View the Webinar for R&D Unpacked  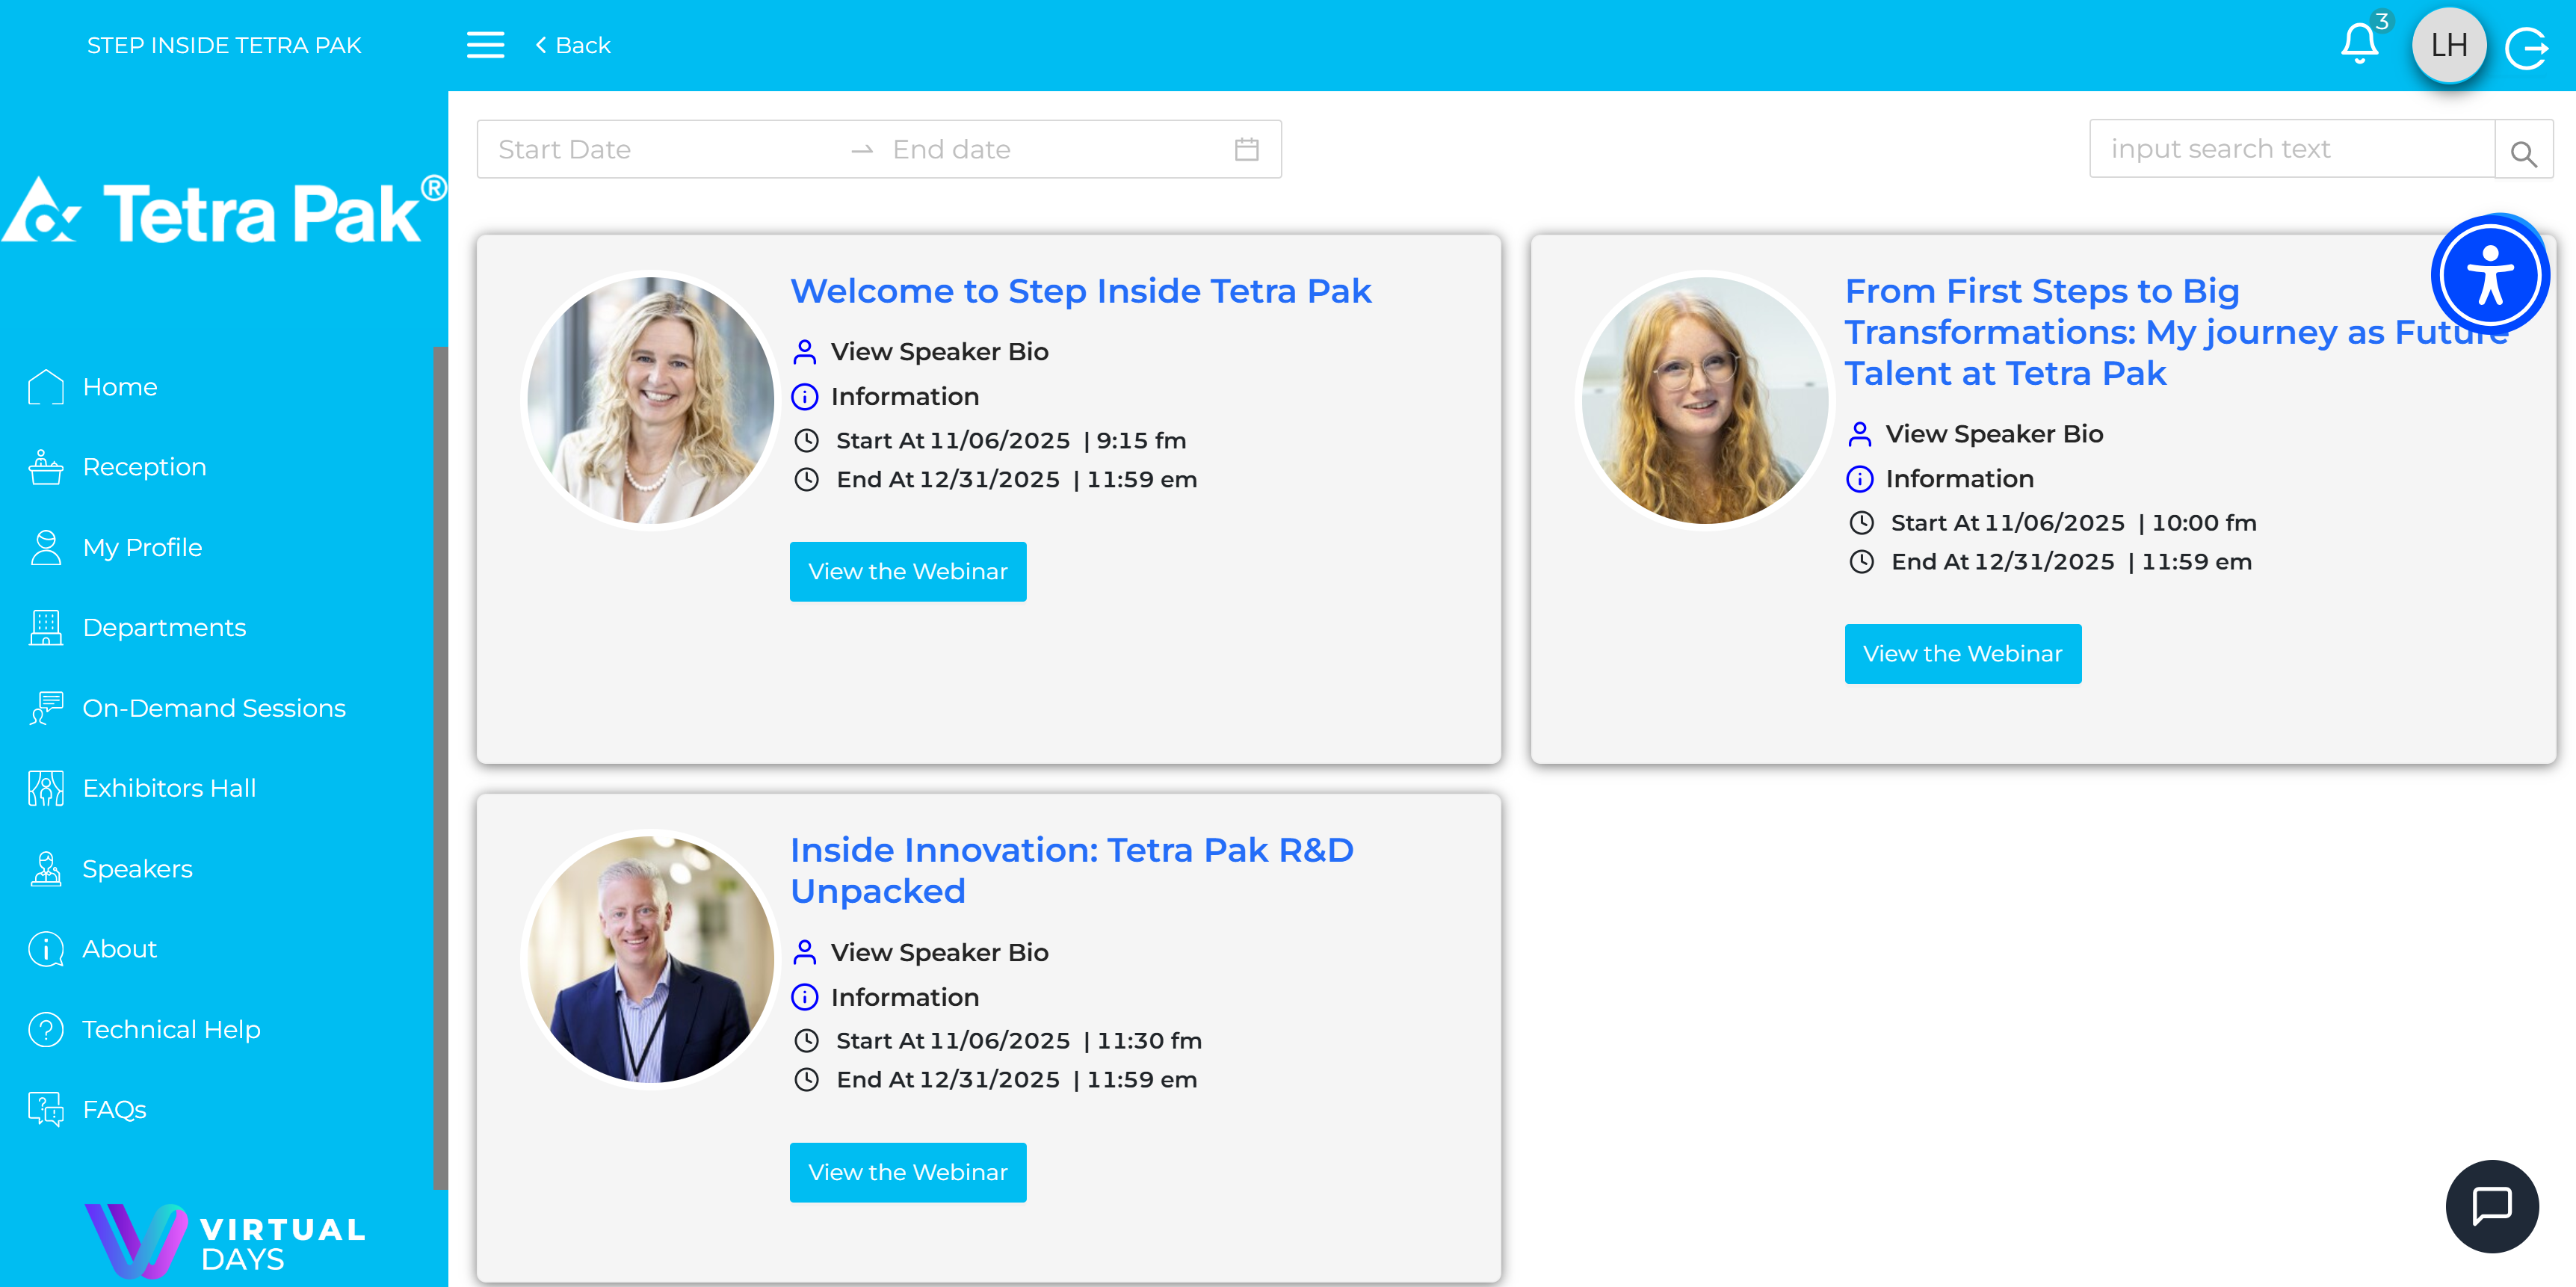pos(907,1172)
